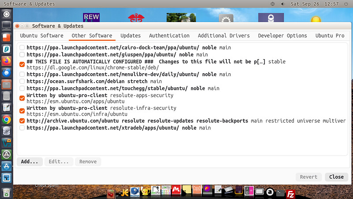Select the https://dl.google.com/linux/chrome-stable/deb/ line

(93, 68)
